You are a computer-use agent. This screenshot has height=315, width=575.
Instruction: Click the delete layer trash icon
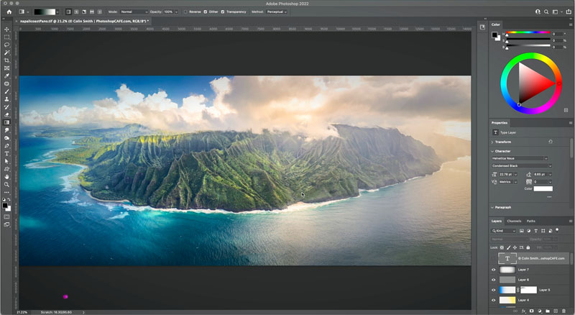(563, 311)
